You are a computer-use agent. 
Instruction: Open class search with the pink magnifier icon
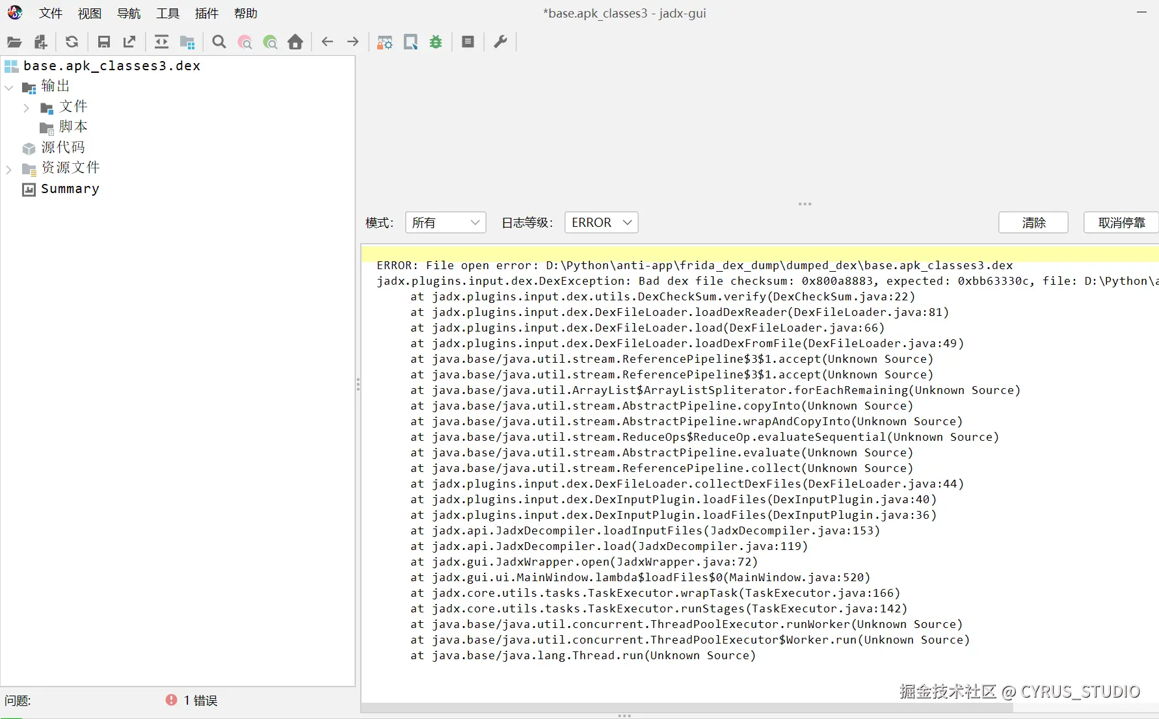(245, 42)
